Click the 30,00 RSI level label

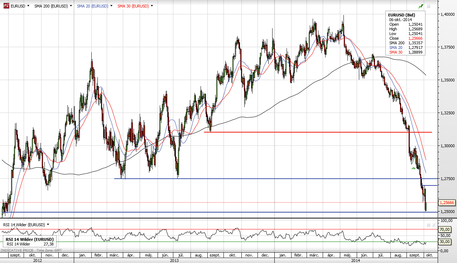click(x=444, y=242)
